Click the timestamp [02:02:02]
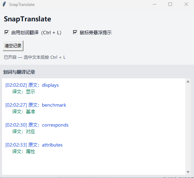 click(x=16, y=85)
